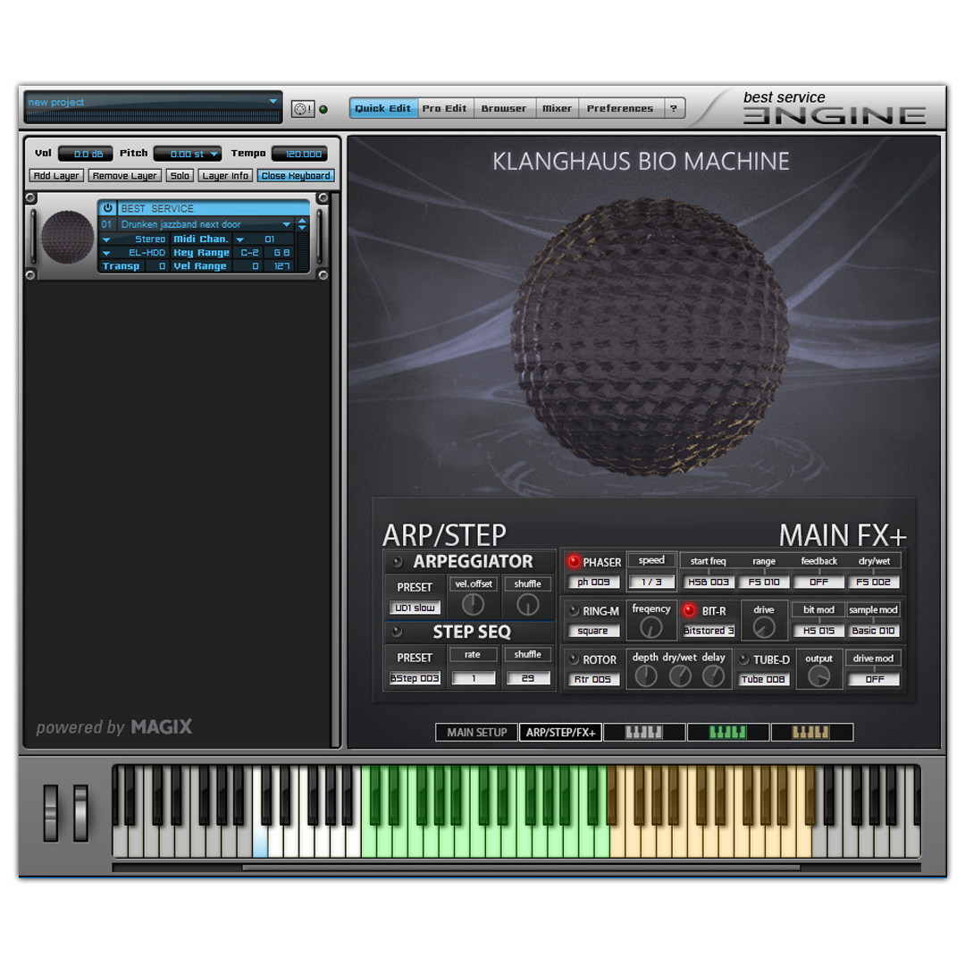Open the new project dropdown

tap(273, 102)
